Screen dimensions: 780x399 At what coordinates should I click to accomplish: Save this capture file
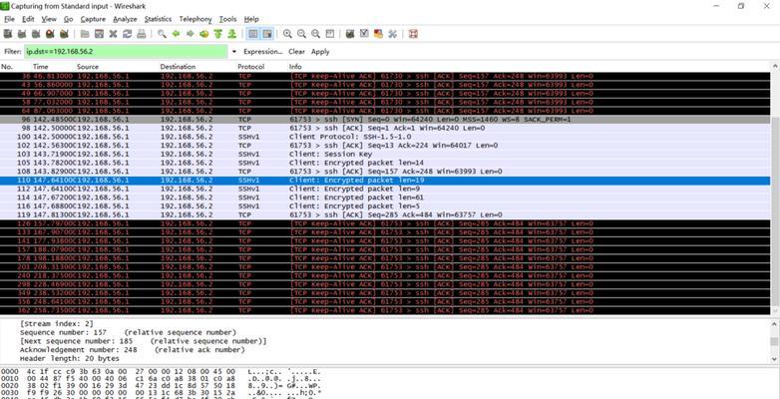click(x=99, y=34)
